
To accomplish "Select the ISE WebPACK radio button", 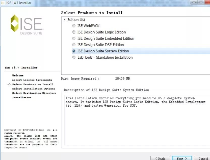I will coord(74,26).
